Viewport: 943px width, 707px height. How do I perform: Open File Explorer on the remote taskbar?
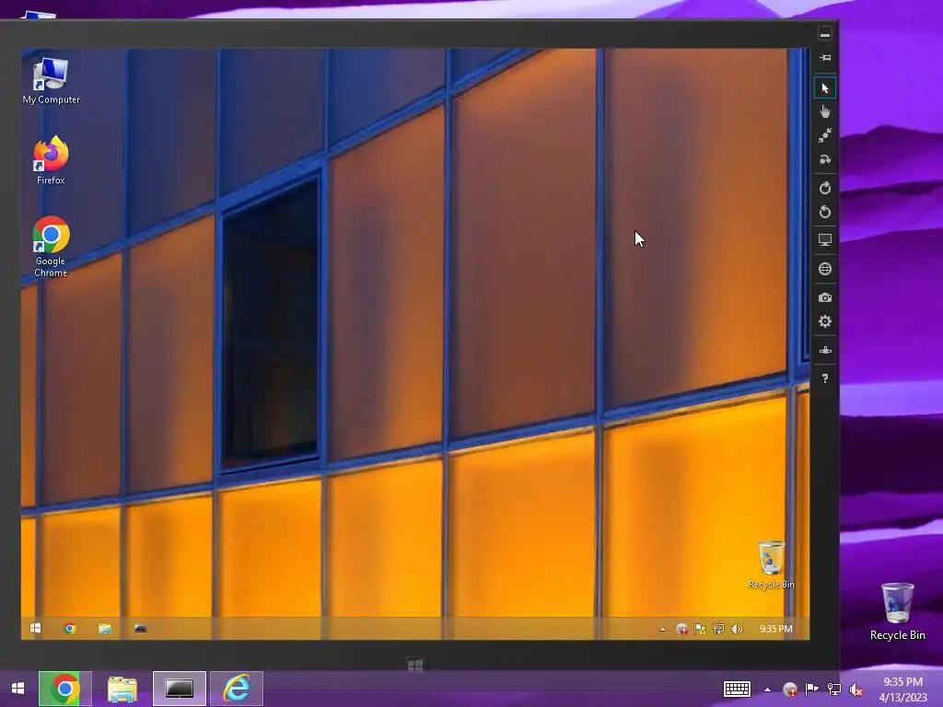pos(105,628)
